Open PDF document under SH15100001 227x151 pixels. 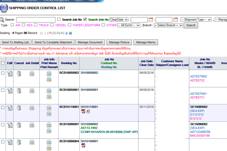tap(83, 145)
